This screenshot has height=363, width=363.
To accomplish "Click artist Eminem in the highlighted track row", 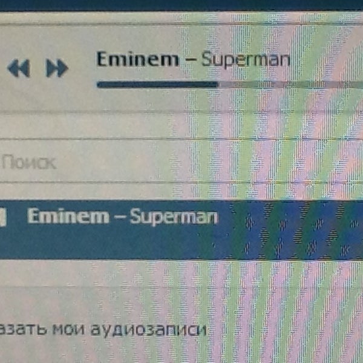I will tap(68, 216).
